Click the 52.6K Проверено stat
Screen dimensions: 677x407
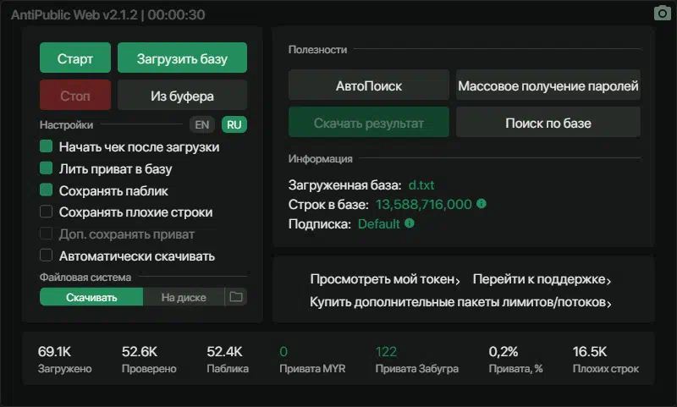[x=149, y=359]
